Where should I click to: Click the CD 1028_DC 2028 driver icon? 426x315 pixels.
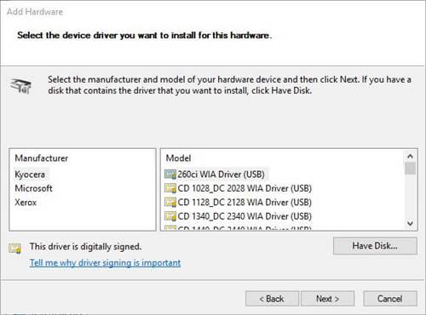point(170,188)
